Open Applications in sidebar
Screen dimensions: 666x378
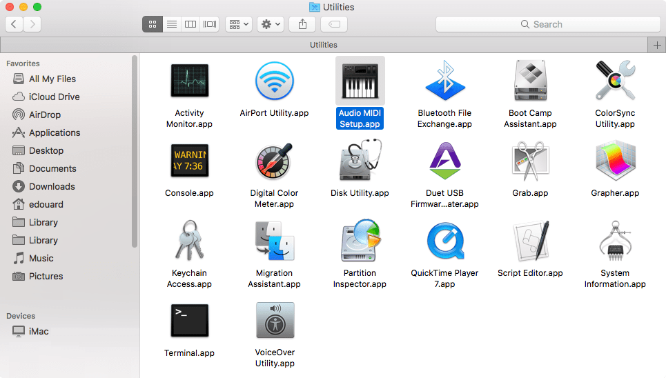pyautogui.click(x=46, y=132)
